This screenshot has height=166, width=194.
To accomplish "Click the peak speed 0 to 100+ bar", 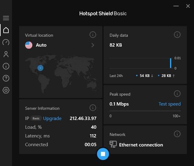I will click(145, 111).
